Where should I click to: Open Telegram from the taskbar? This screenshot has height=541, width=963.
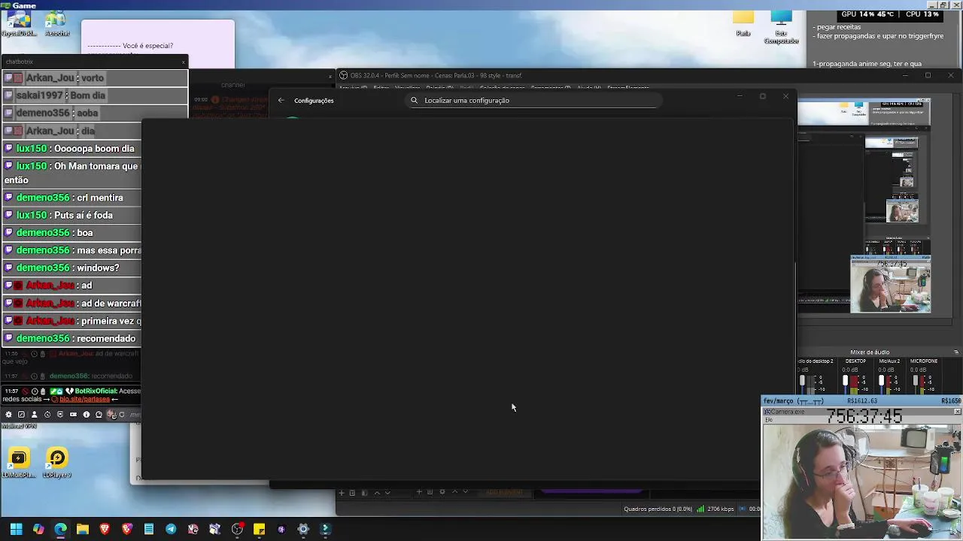coord(171,529)
